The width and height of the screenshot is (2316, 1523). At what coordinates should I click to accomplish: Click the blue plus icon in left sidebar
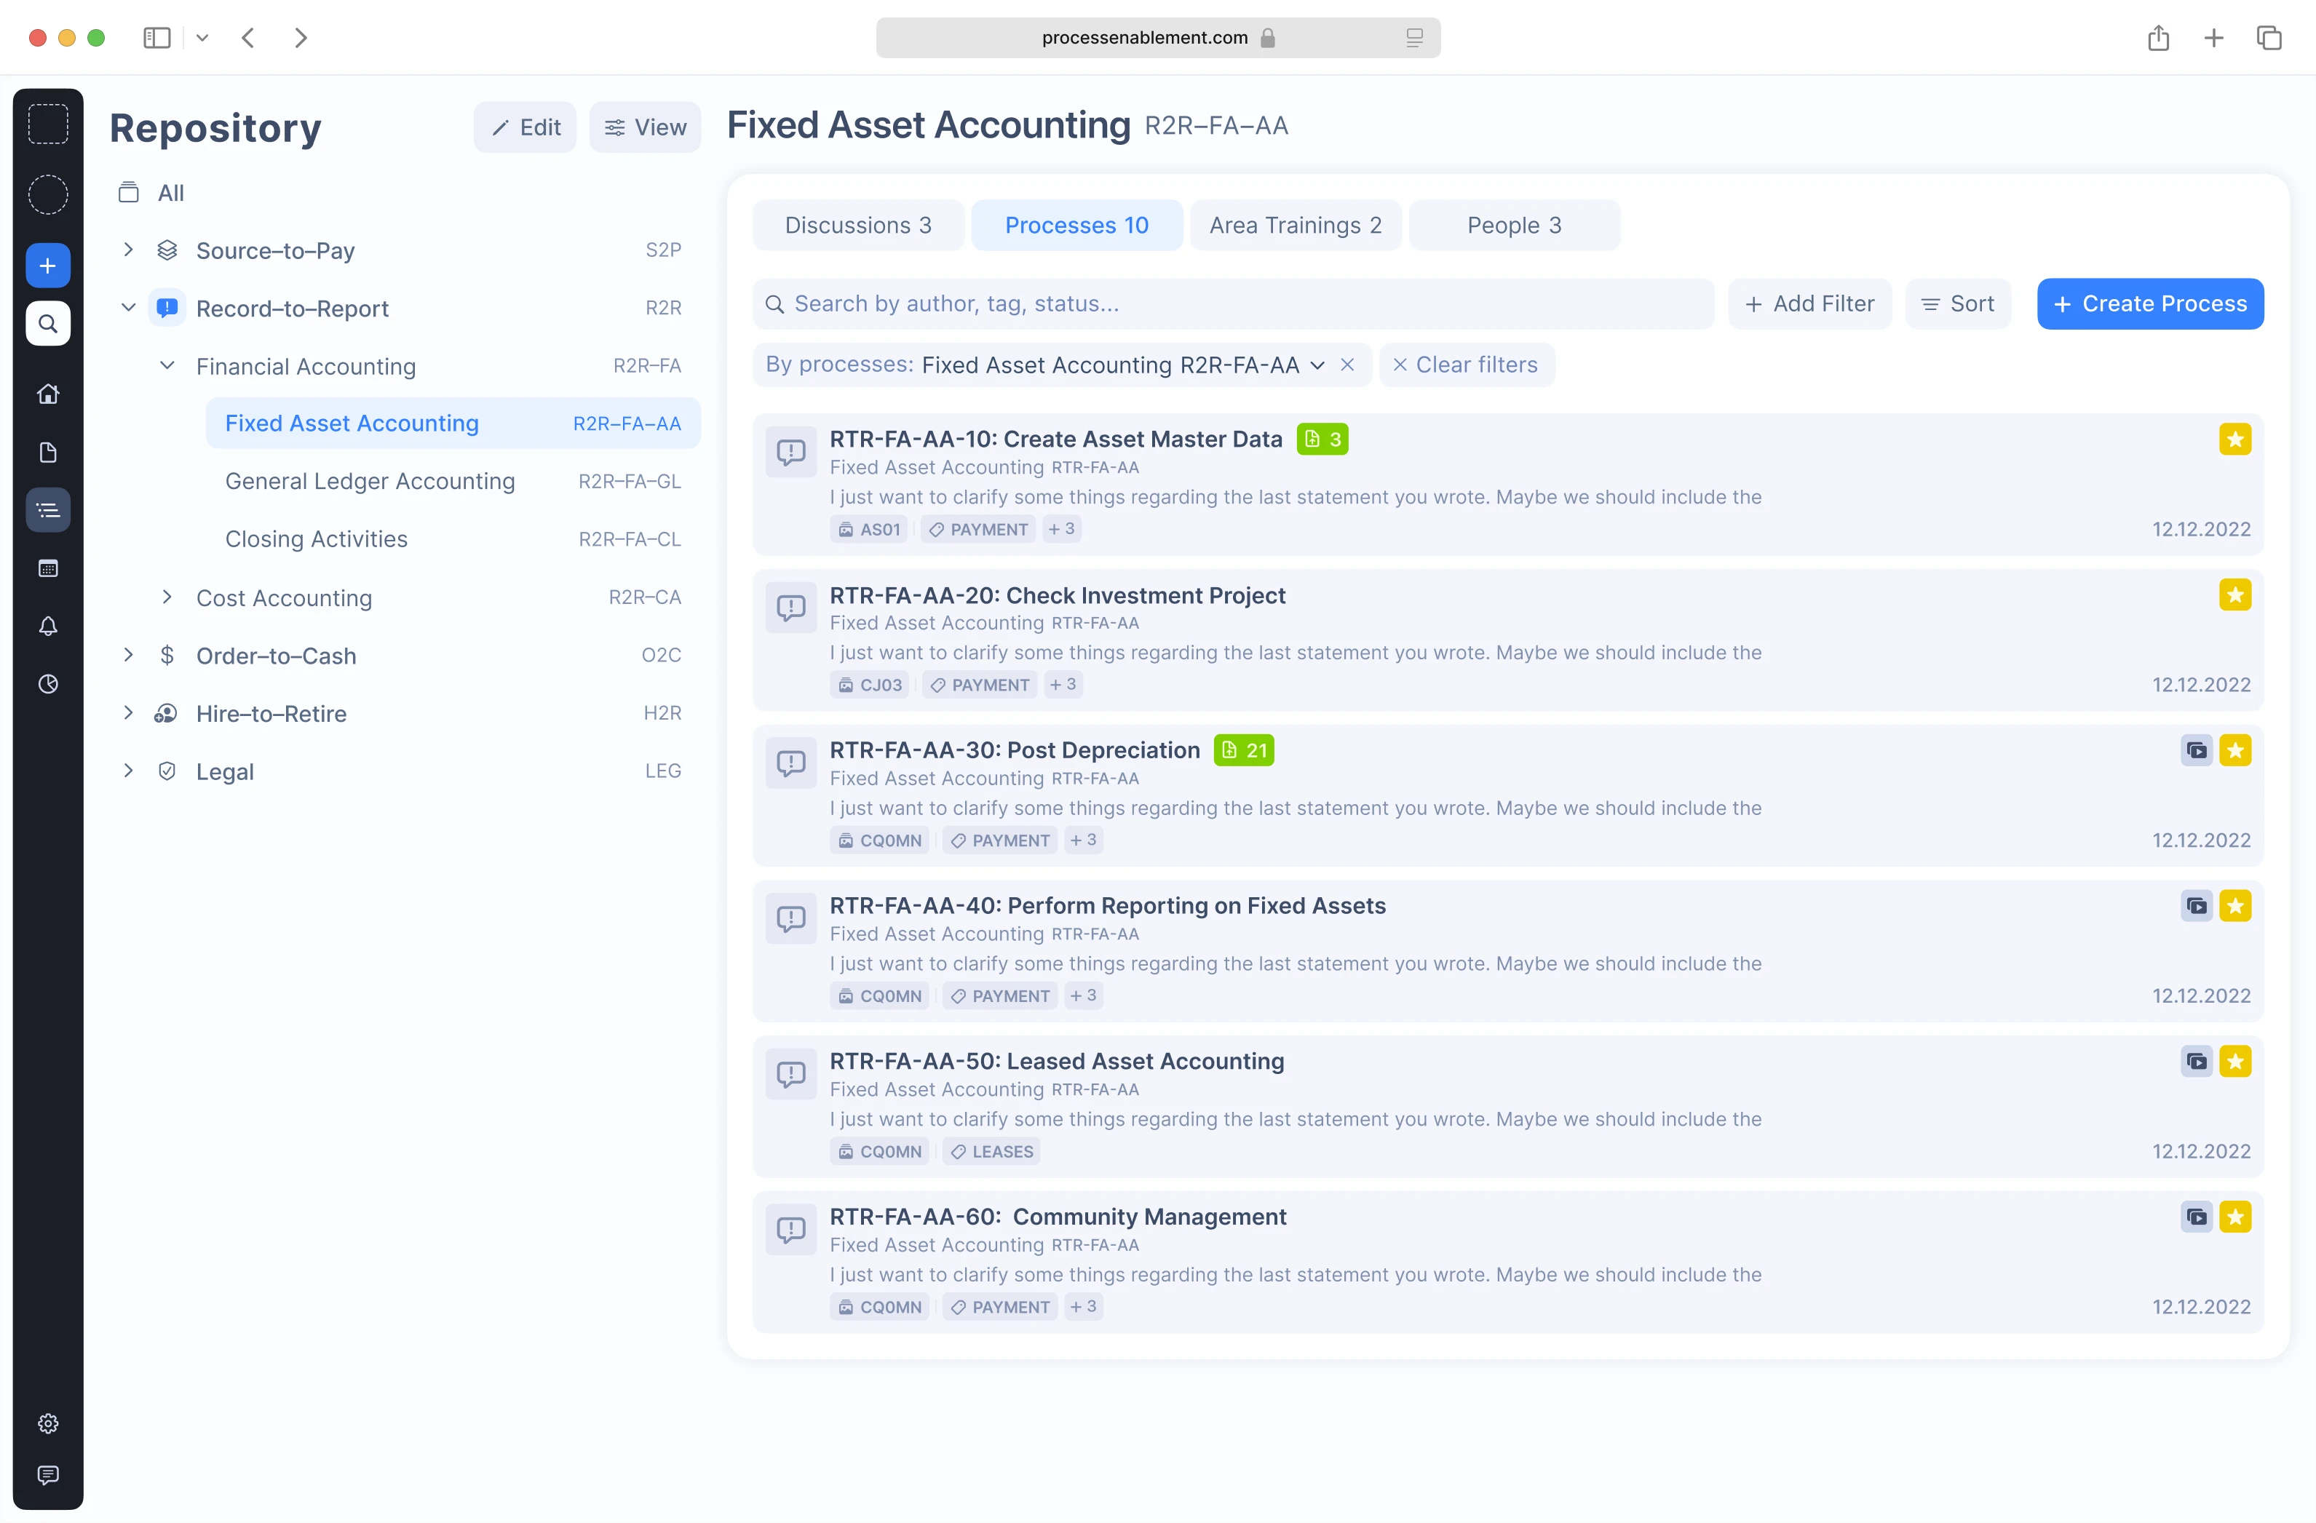tap(48, 266)
